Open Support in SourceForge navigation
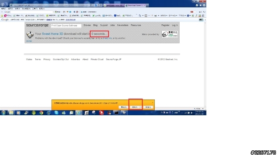 (104, 25)
